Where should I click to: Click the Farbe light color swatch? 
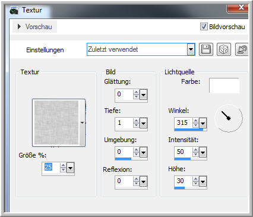(x=224, y=86)
